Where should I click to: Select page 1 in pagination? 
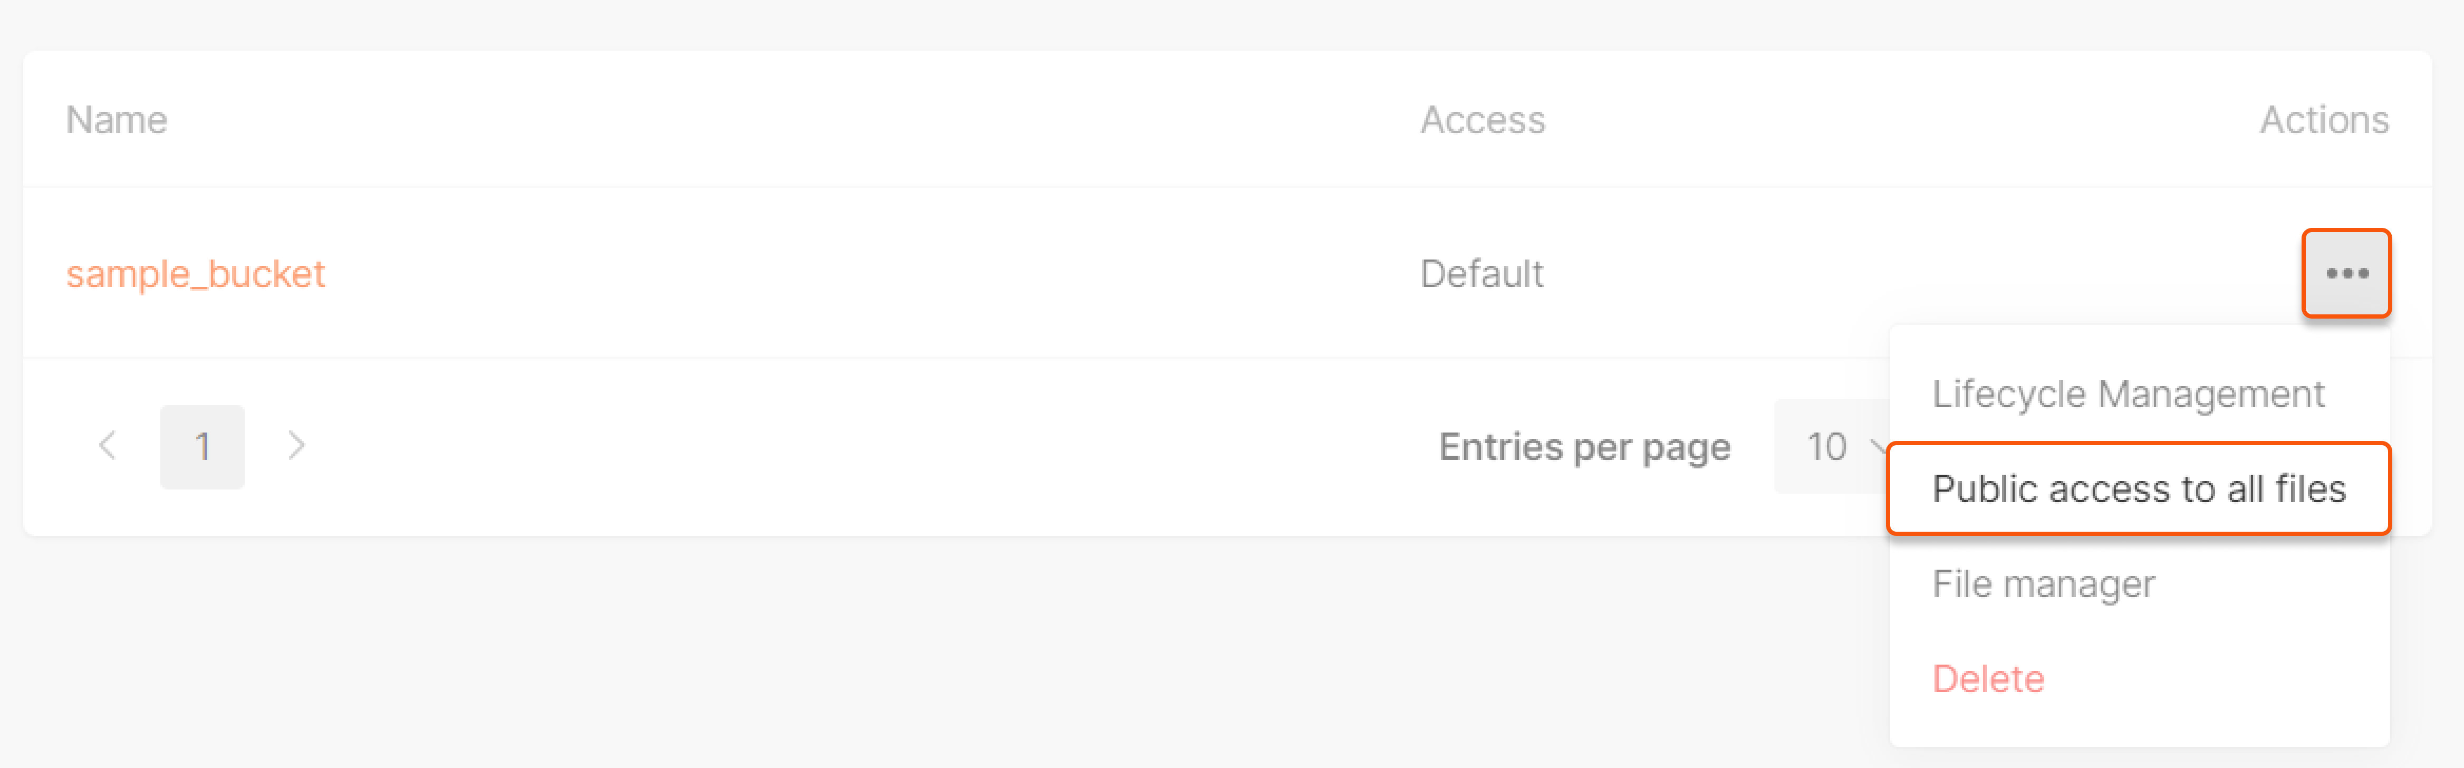202,445
